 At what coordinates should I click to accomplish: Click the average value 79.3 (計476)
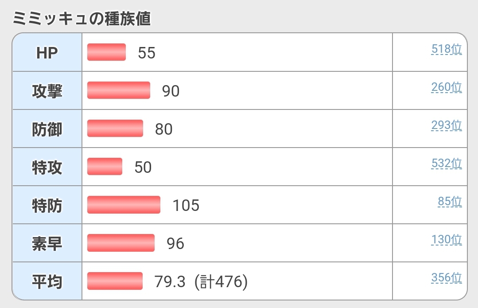201,282
